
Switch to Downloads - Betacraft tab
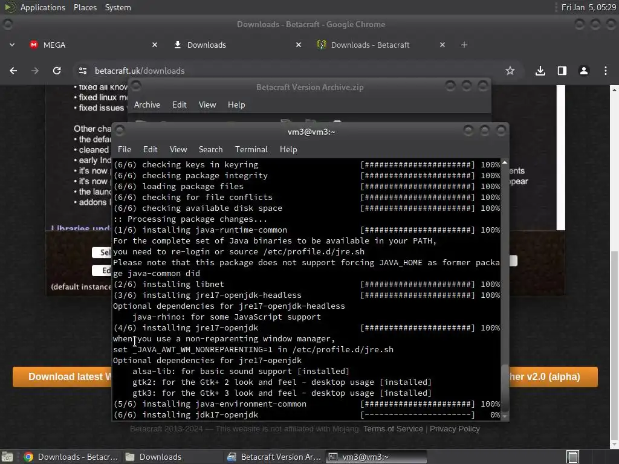point(382,45)
